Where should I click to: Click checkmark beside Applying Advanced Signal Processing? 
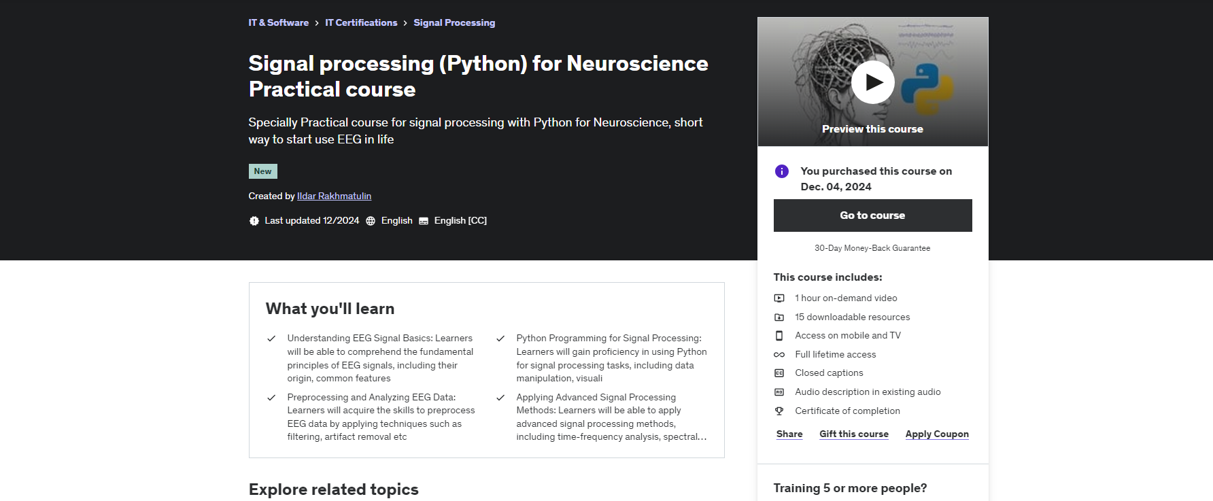pos(500,398)
